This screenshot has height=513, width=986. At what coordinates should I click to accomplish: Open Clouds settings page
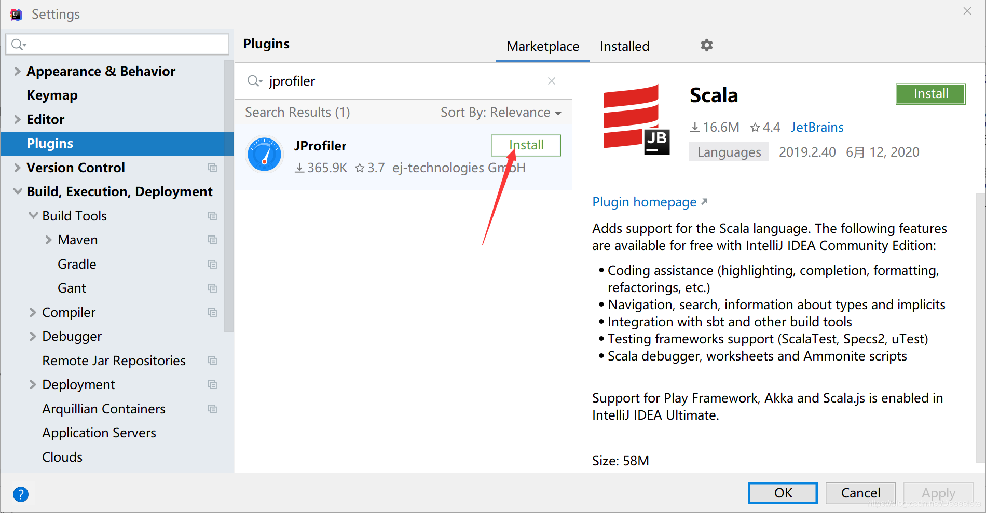62,457
